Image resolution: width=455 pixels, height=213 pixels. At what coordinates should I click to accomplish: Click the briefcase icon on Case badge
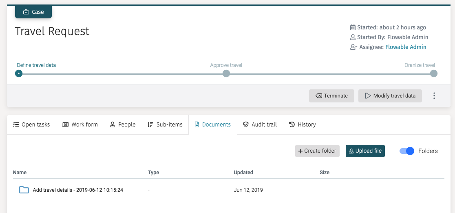point(26,12)
